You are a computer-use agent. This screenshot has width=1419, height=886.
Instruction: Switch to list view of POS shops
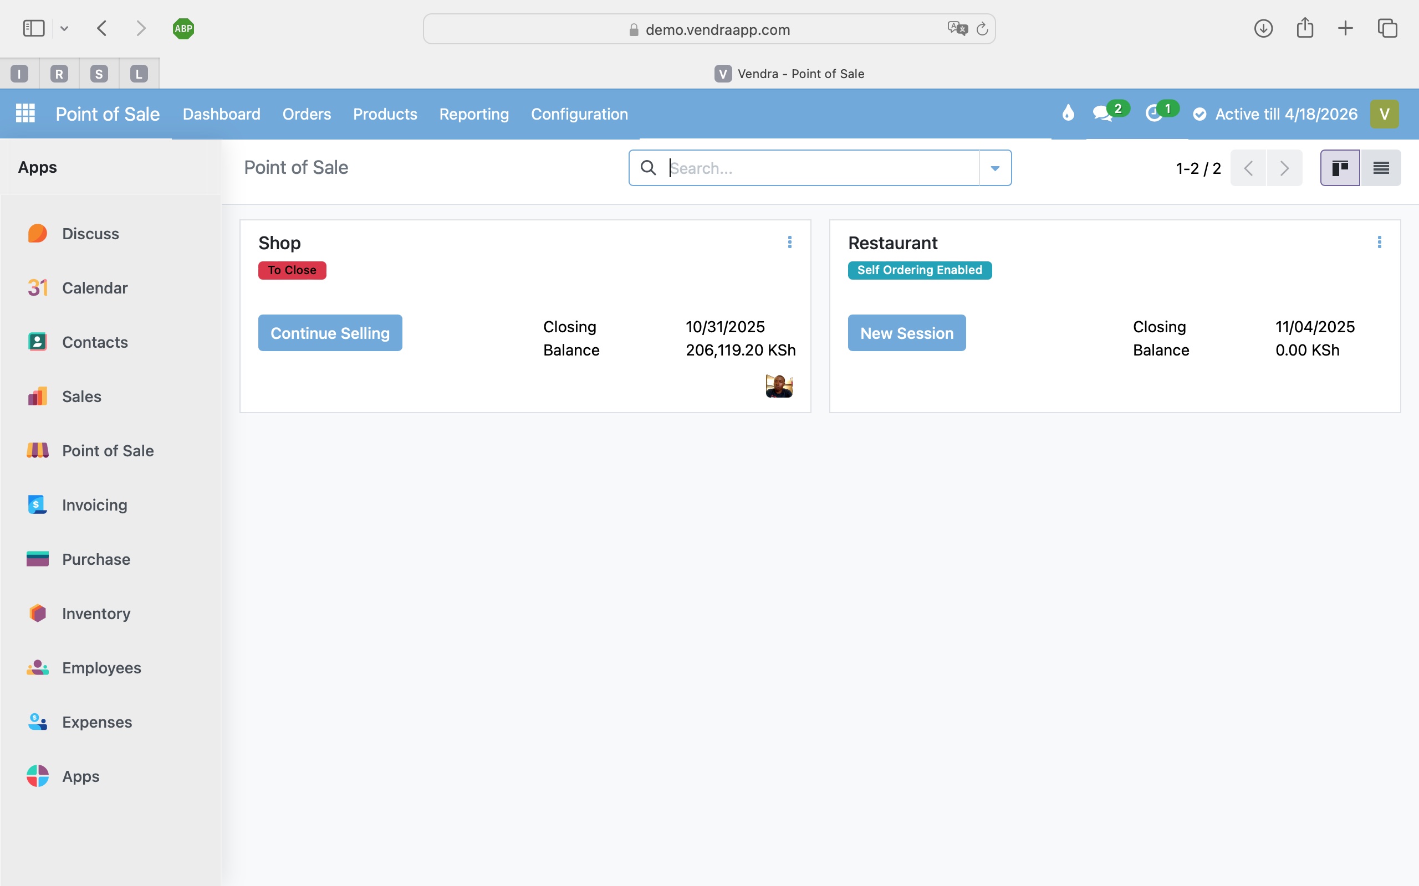[x=1380, y=168]
